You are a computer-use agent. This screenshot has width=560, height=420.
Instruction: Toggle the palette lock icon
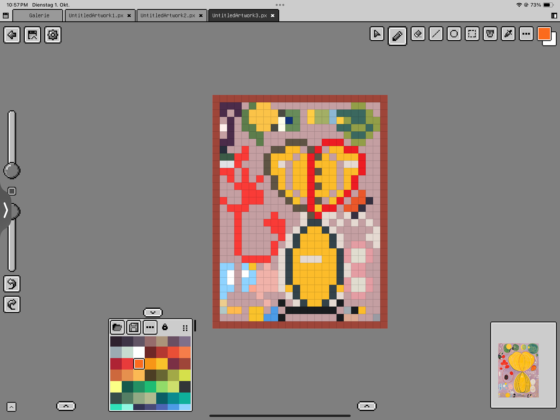pyautogui.click(x=165, y=327)
